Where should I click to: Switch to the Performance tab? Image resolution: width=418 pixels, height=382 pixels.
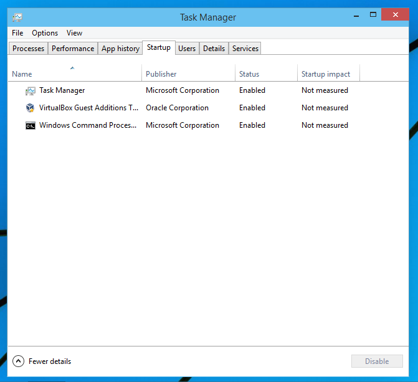click(x=73, y=49)
